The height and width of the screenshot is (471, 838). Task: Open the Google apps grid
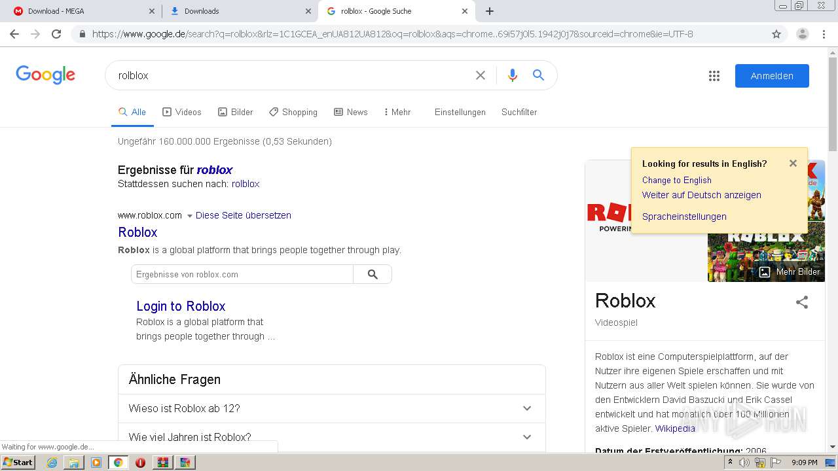[x=714, y=76]
